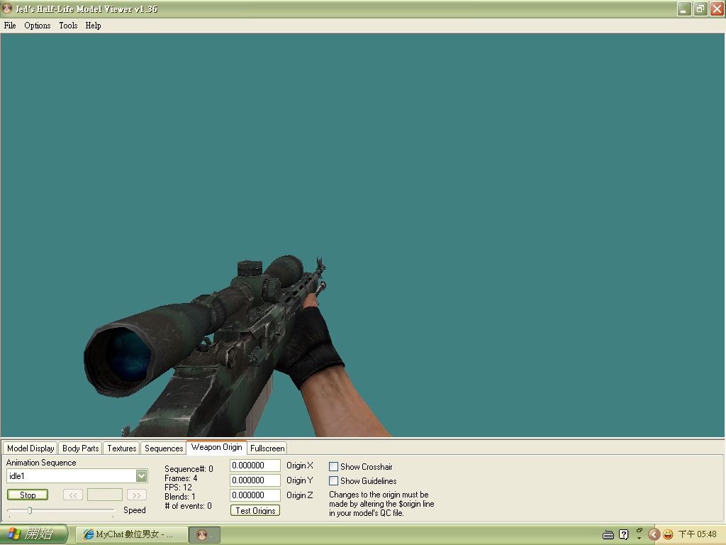Click the Test Origins button
The width and height of the screenshot is (726, 545).
point(255,510)
